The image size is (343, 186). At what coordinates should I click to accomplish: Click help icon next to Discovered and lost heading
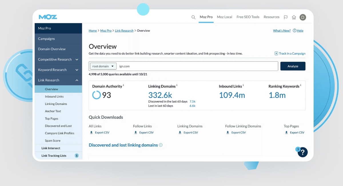[x=161, y=145]
